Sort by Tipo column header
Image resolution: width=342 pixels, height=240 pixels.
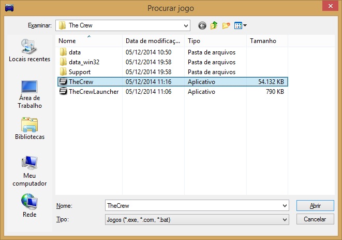(x=215, y=41)
